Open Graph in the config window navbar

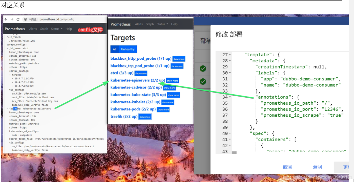point(44,29)
